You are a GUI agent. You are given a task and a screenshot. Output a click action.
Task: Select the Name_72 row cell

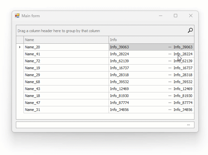[x=66, y=61]
